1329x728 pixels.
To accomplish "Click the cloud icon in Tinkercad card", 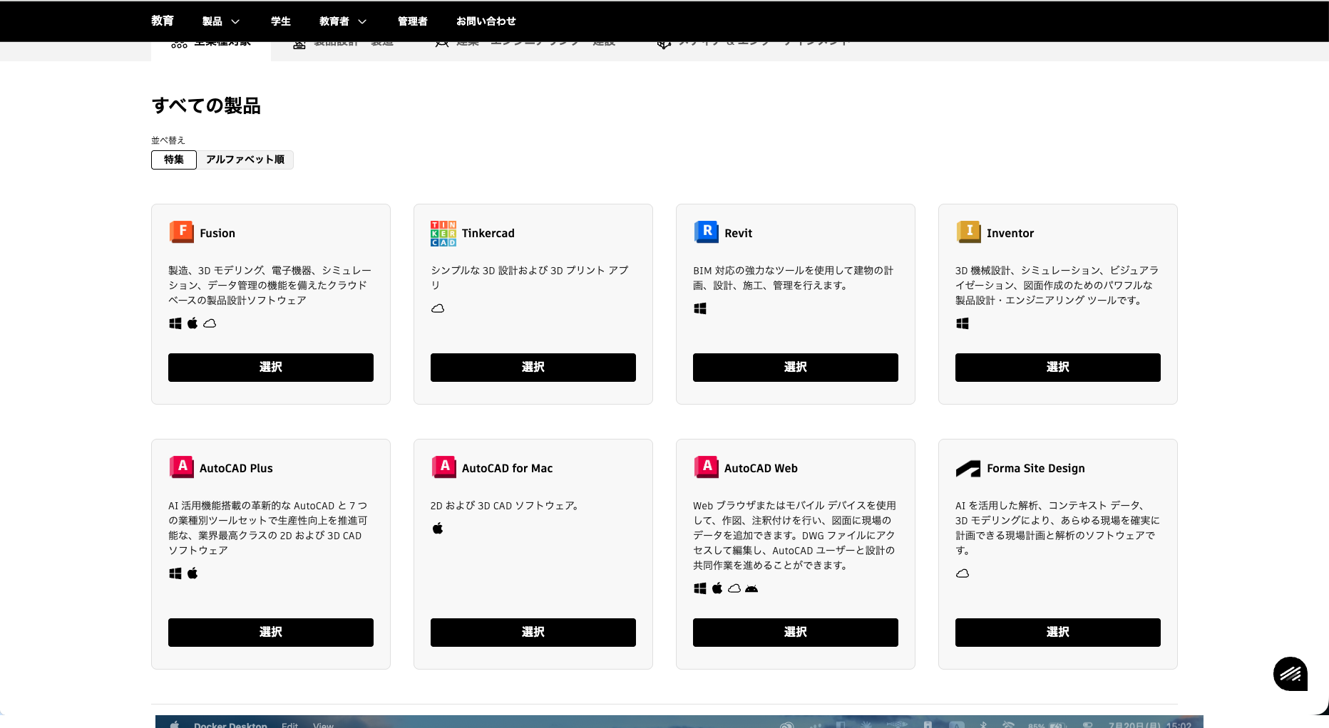I will tap(438, 308).
